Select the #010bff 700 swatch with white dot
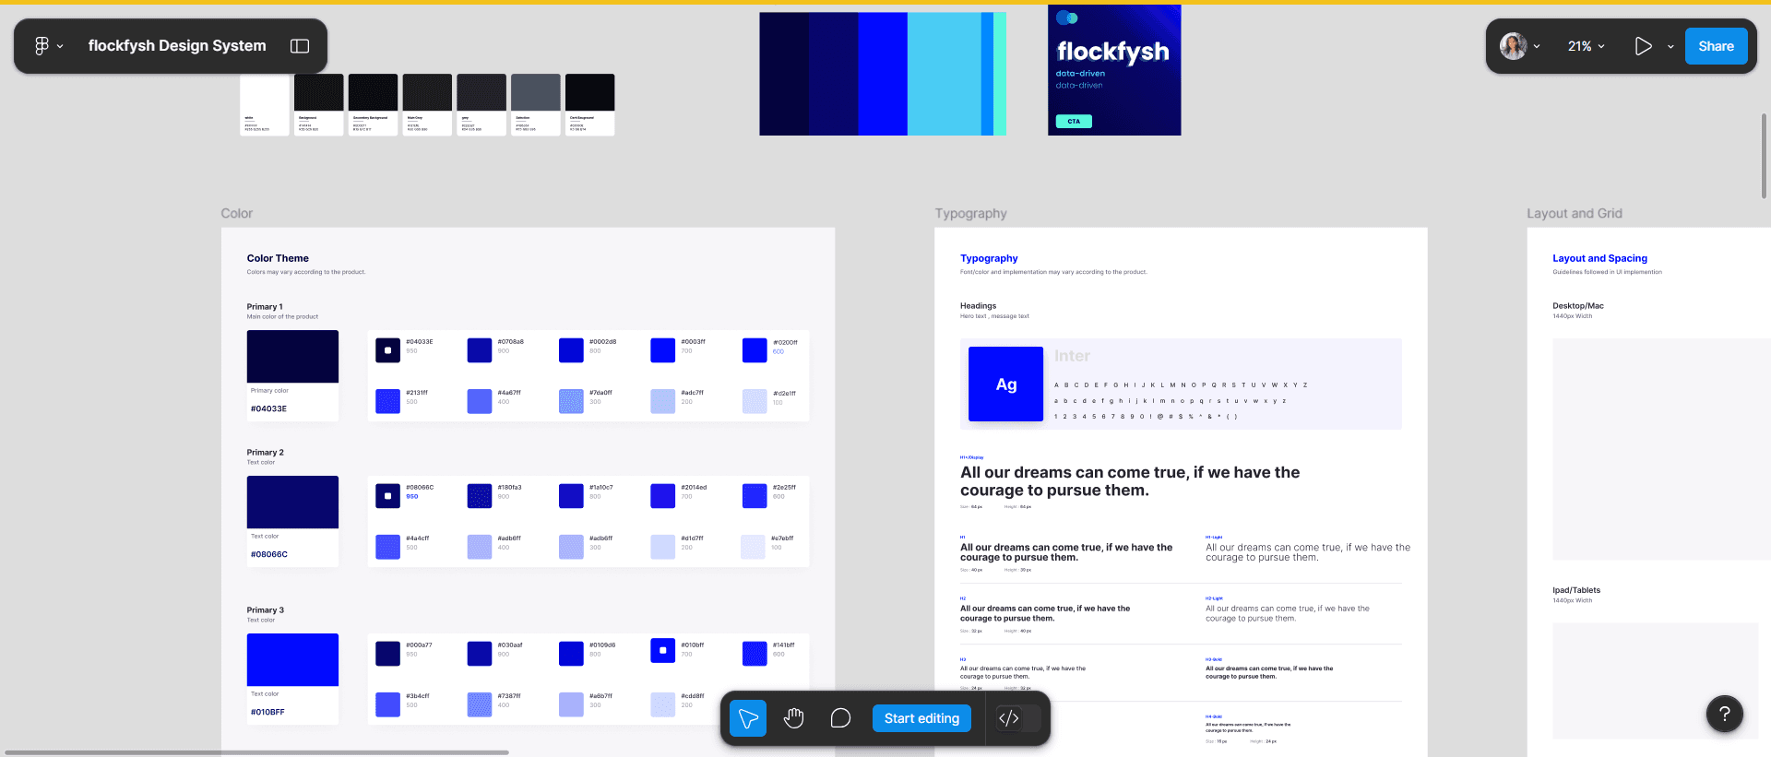 662,650
